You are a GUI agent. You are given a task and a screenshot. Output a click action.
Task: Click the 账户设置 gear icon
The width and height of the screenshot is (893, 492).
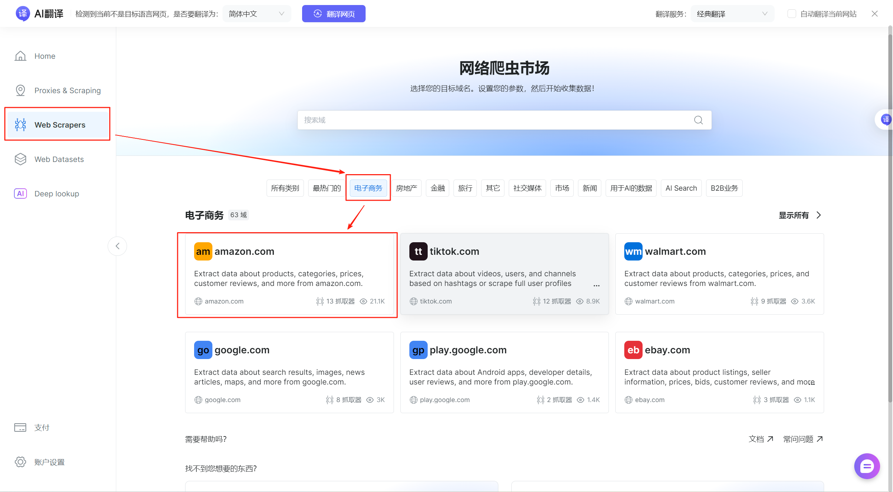pos(20,462)
